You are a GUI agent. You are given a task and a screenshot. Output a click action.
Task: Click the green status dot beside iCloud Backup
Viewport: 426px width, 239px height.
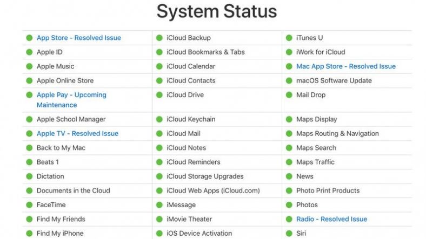tap(159, 38)
